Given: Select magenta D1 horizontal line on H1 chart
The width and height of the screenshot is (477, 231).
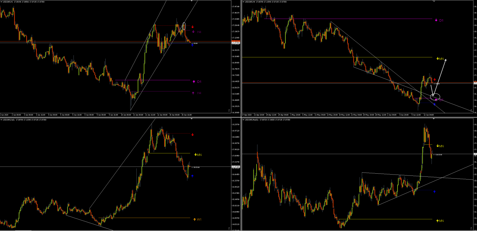Looking at the screenshot, I should 152,80.
